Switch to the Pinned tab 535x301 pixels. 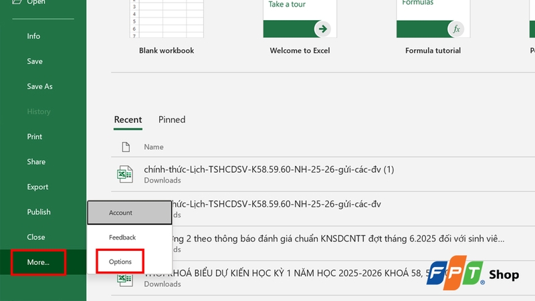(x=172, y=120)
